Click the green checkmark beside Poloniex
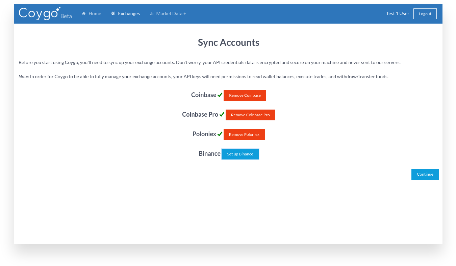Viewport: 456px width, 266px height. [220, 134]
